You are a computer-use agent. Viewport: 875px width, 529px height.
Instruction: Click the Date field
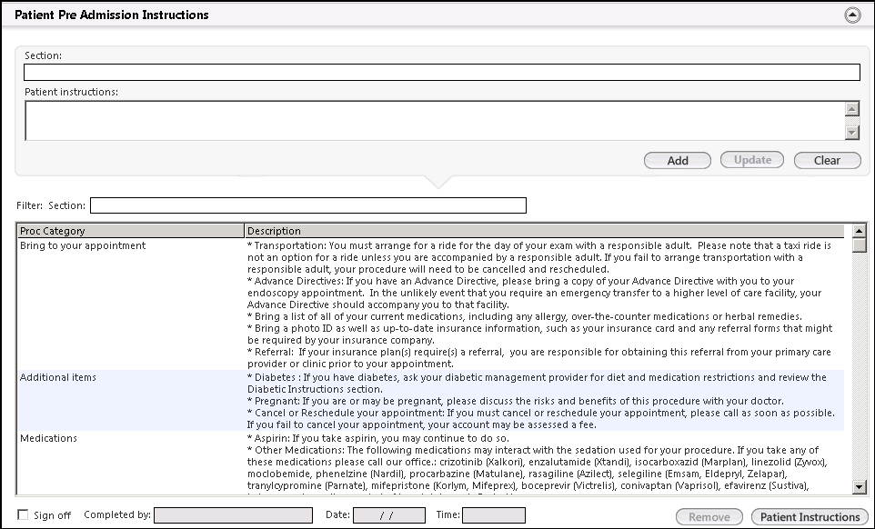(389, 515)
